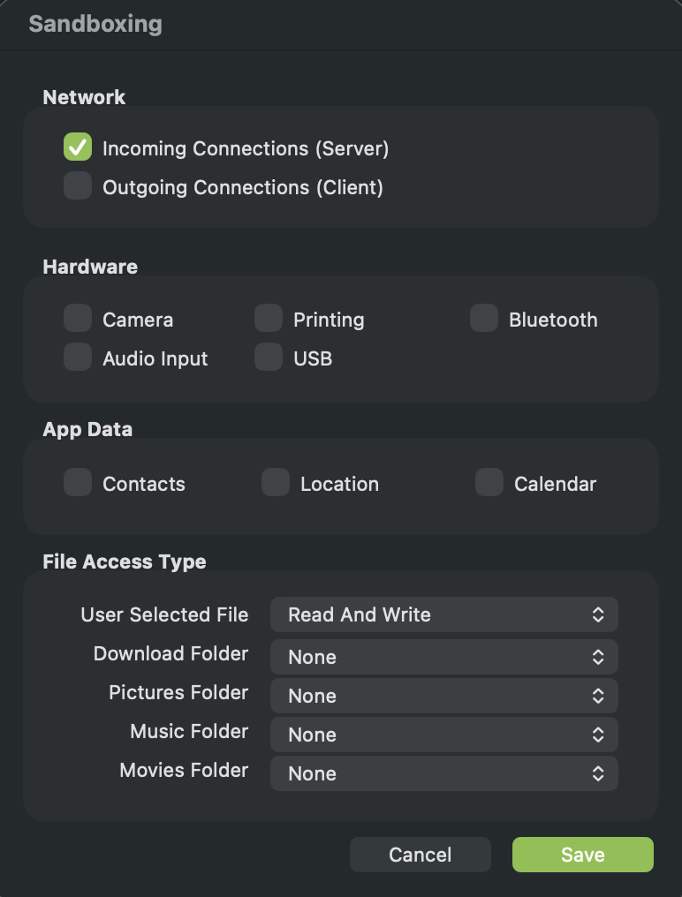Screen dimensions: 682x897
Task: Open Movies Folder access dropdown
Action: click(443, 773)
